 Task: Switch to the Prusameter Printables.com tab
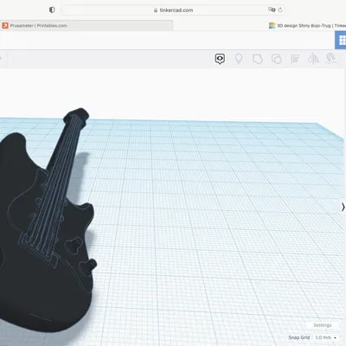coord(86,25)
